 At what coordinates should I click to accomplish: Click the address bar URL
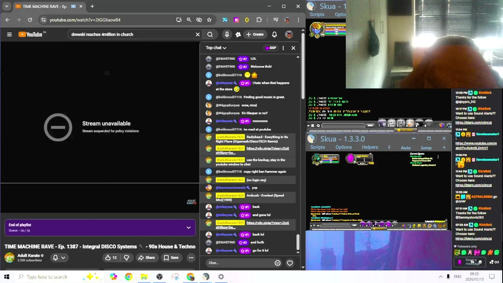pos(85,20)
